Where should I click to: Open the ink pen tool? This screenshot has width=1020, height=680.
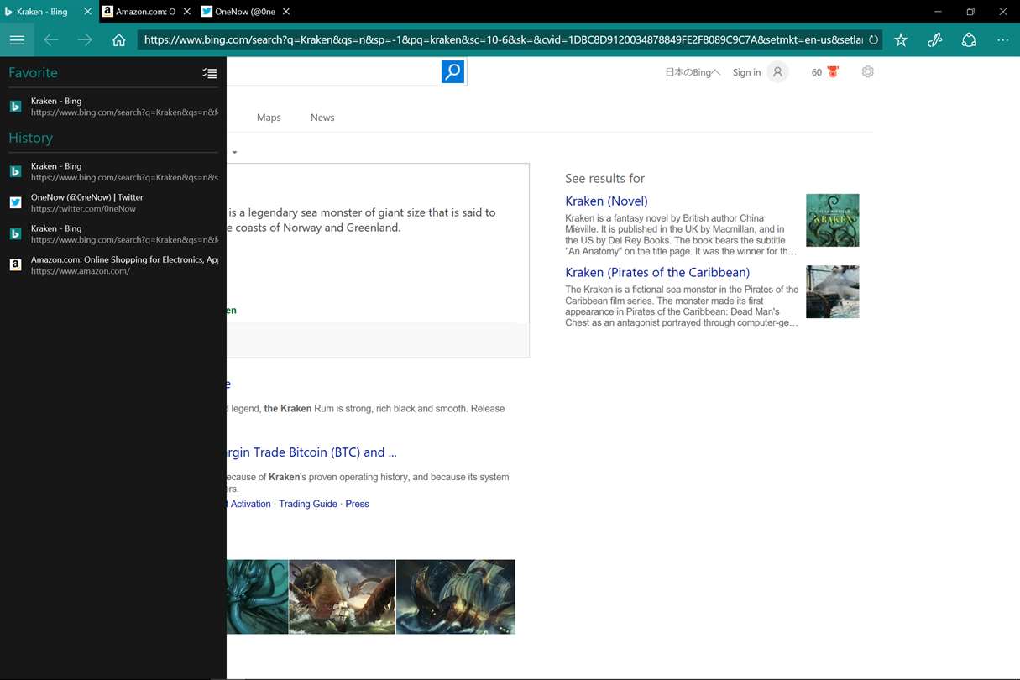934,39
